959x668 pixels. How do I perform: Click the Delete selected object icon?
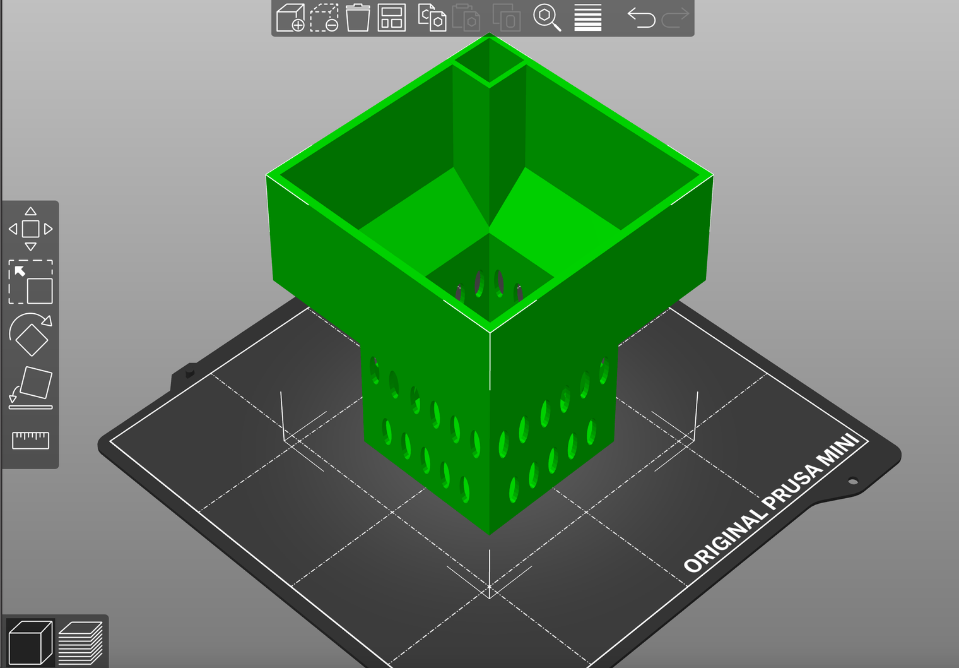tap(324, 18)
